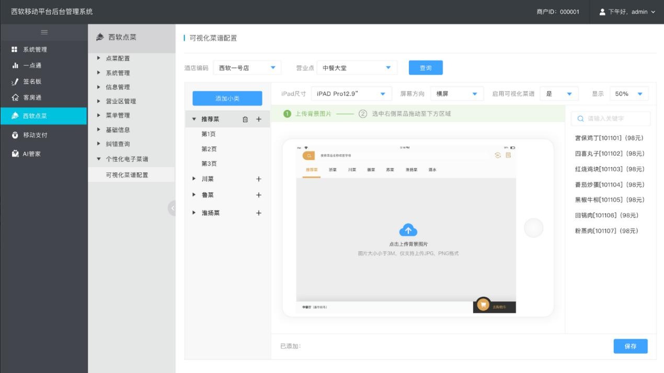This screenshot has width=664, height=373.
Task: Open the admin account dropdown
Action: click(x=627, y=11)
